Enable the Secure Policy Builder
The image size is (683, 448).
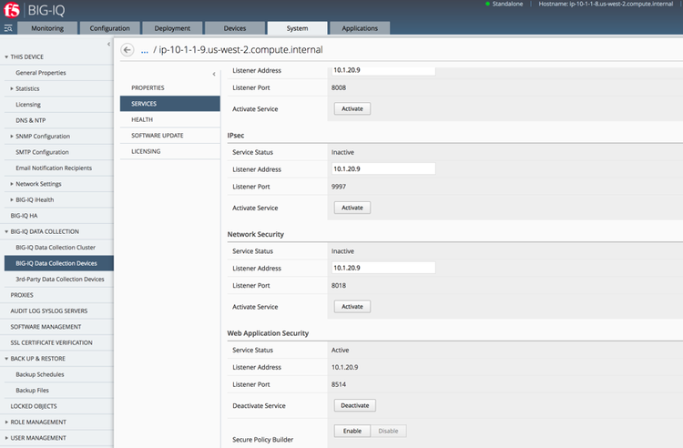(351, 431)
